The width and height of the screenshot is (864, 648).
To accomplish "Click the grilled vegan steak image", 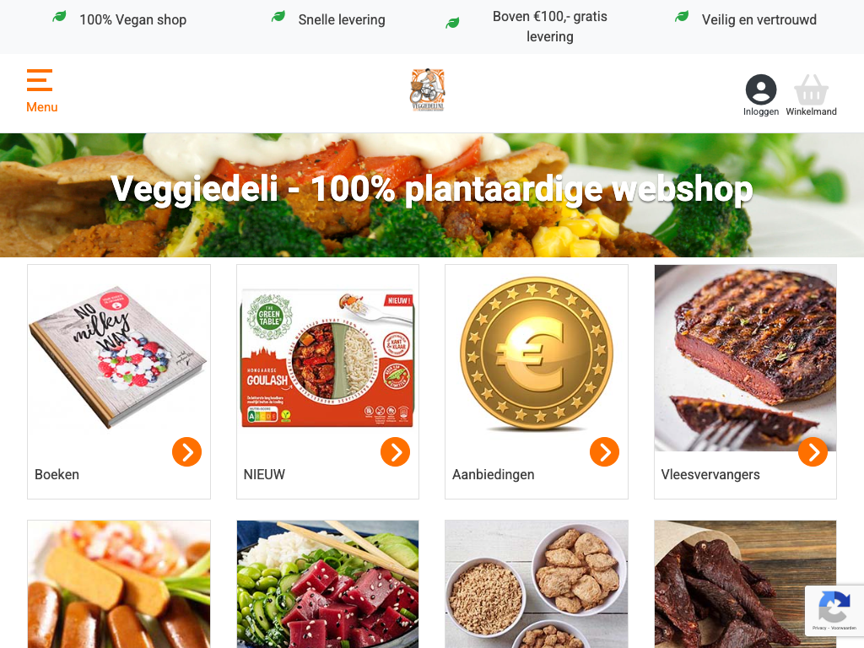I will tap(745, 358).
